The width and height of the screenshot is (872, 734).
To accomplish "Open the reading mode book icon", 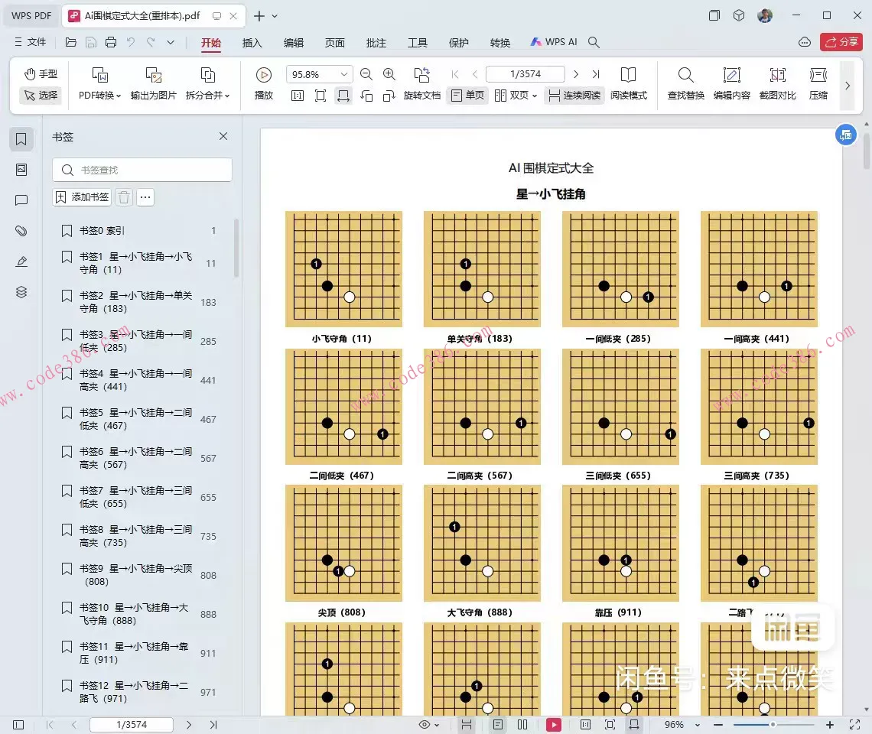I will (628, 75).
